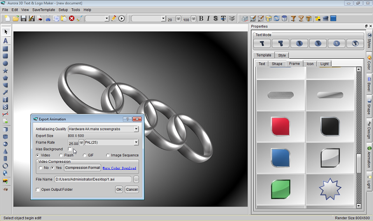Click the stepper next to value 20
Image resolution: width=373 pixels, height=221 pixels.
(178, 19)
